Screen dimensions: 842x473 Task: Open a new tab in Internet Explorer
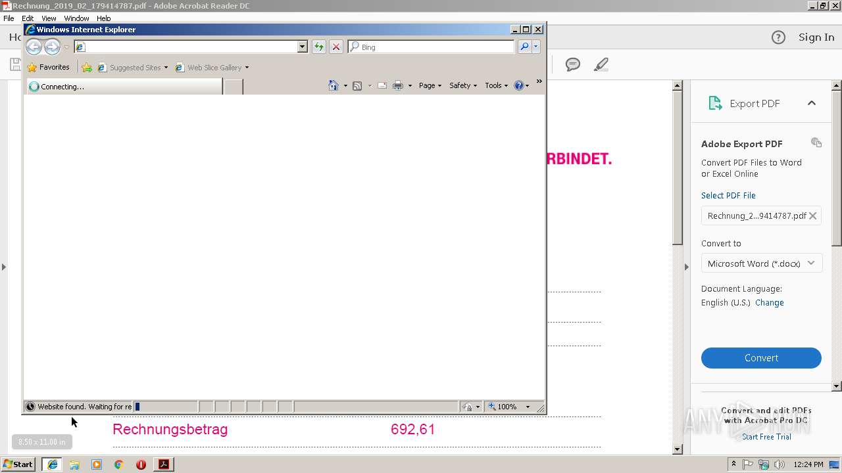pyautogui.click(x=233, y=86)
